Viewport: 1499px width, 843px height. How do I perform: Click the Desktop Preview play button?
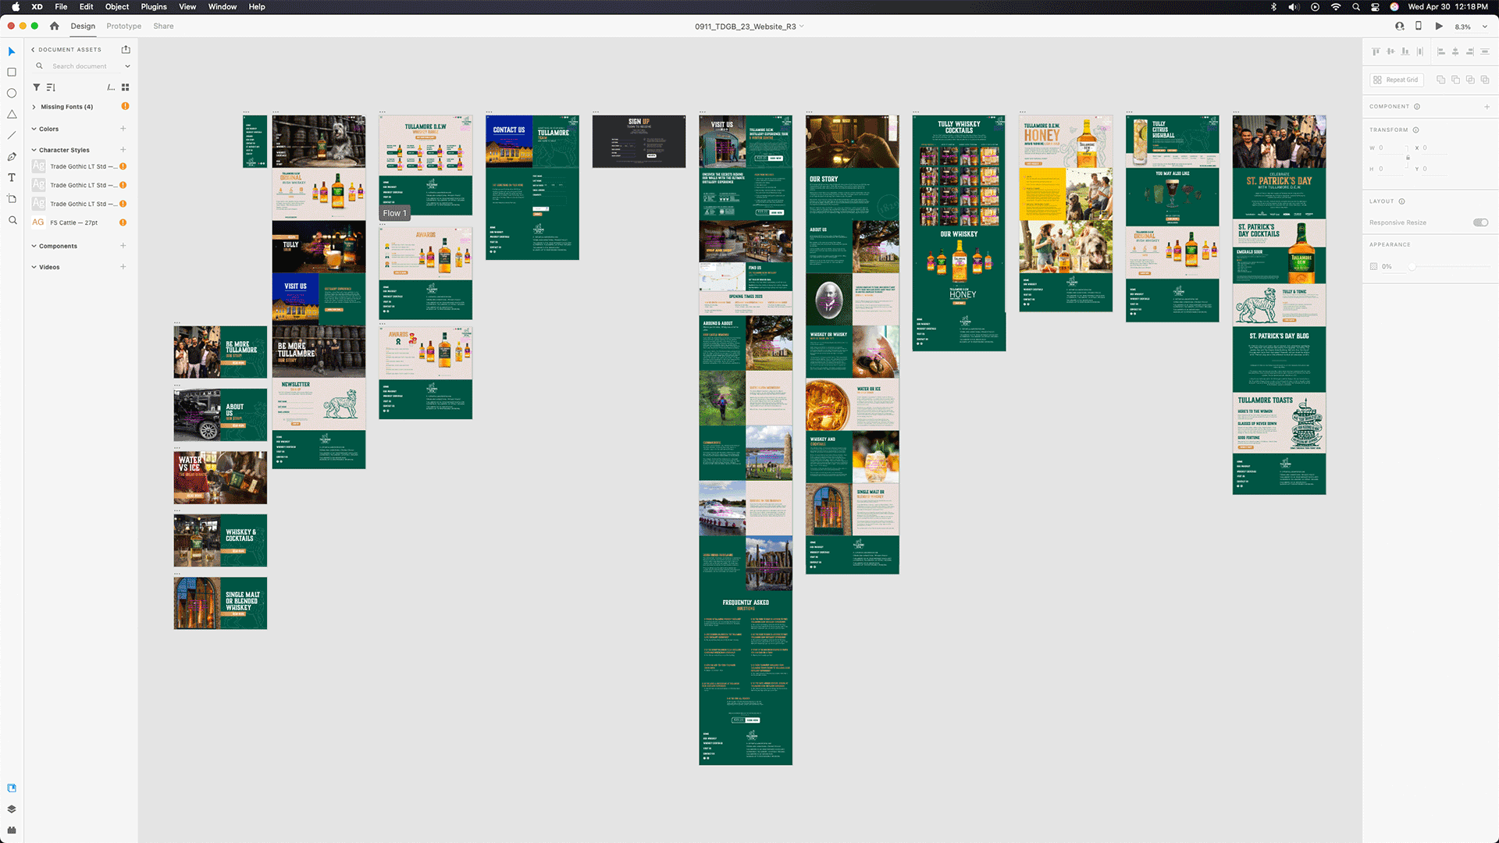1439,27
